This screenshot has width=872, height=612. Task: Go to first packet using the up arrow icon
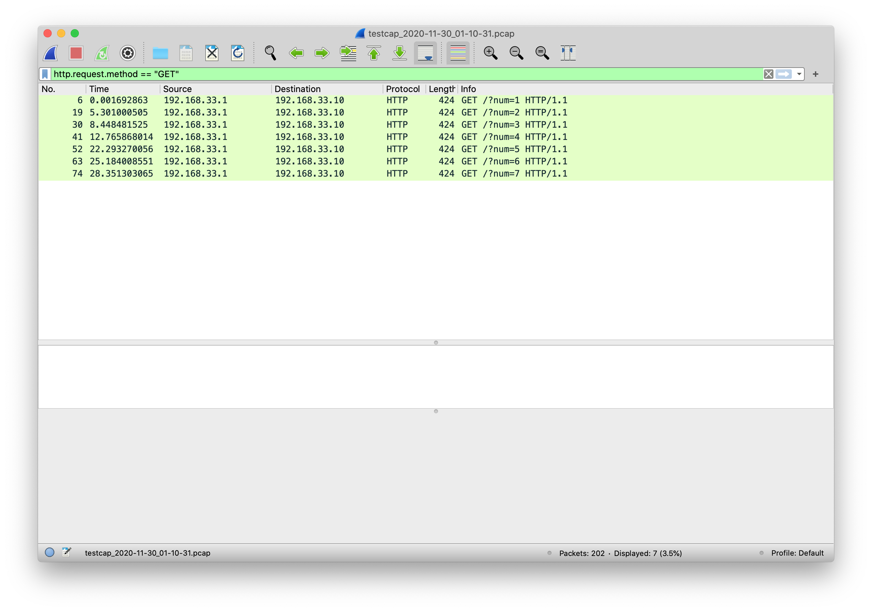pos(374,53)
